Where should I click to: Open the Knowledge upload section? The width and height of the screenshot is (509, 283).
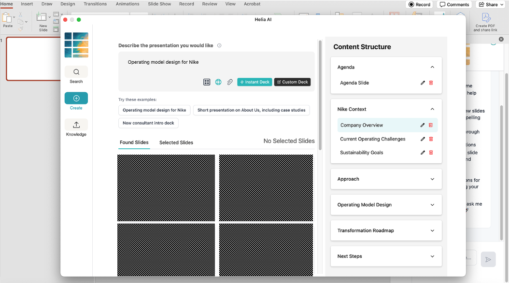point(76,128)
